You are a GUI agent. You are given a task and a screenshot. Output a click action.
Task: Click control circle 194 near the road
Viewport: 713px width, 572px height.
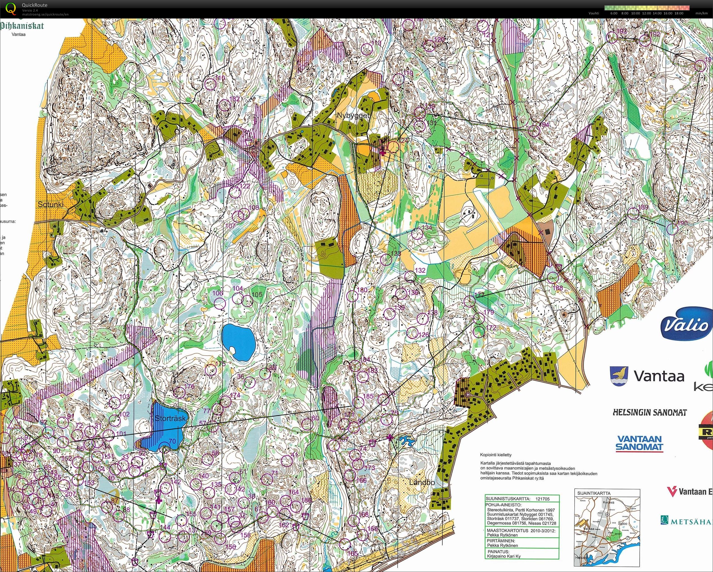click(534, 131)
